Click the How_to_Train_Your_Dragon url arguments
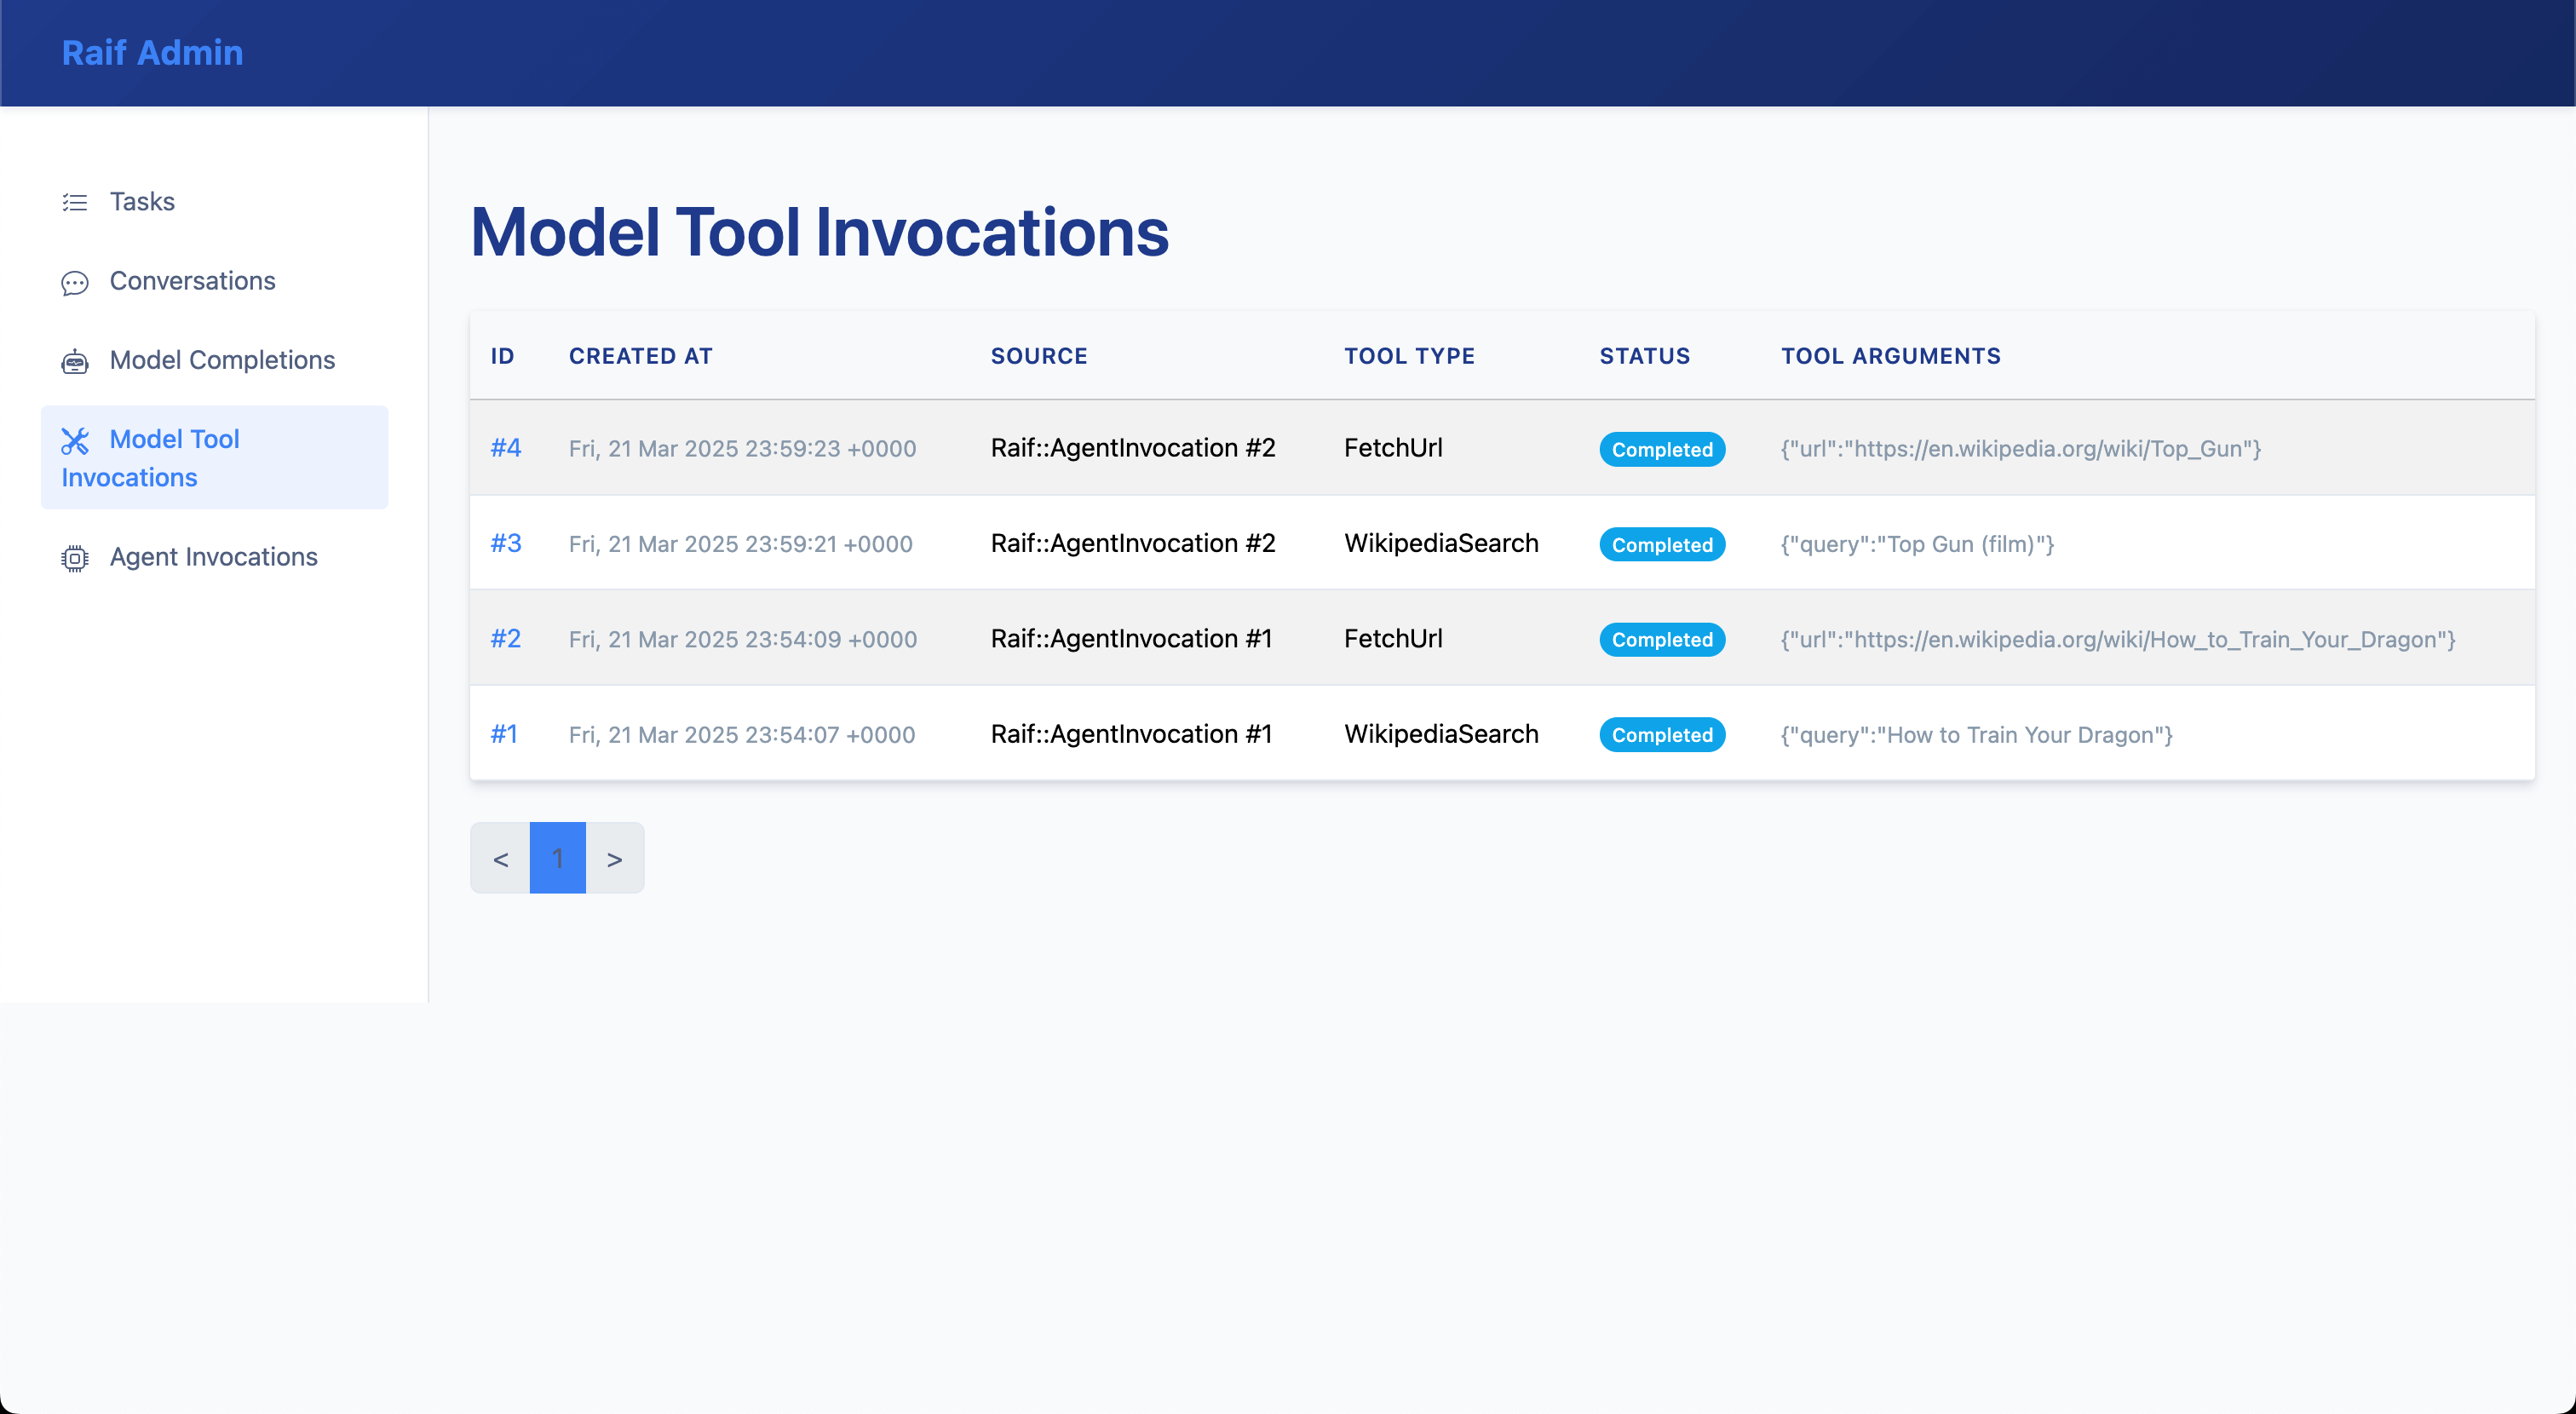Viewport: 2576px width, 1414px height. point(2118,639)
